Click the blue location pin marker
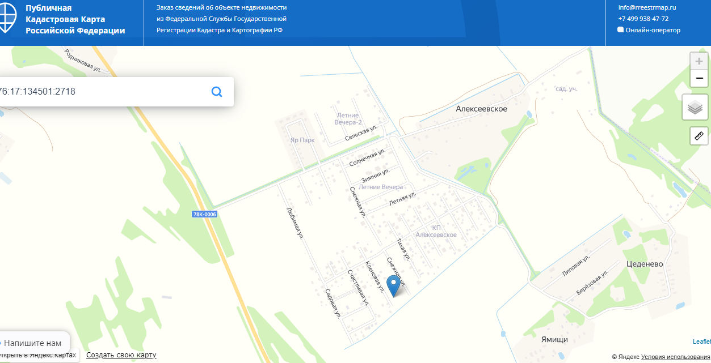 point(393,286)
